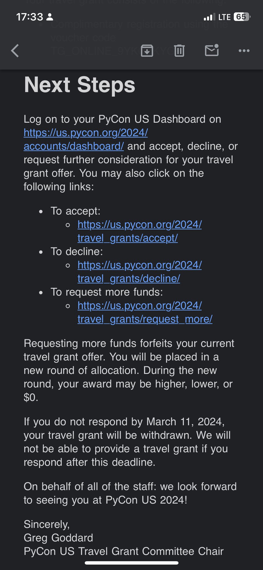The width and height of the screenshot is (263, 570).
Task: Go back using the left chevron
Action: [15, 51]
